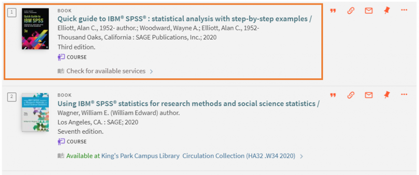Viewport: 419px width, 175px height.
Task: Click the Check for available services link
Action: click(x=106, y=71)
